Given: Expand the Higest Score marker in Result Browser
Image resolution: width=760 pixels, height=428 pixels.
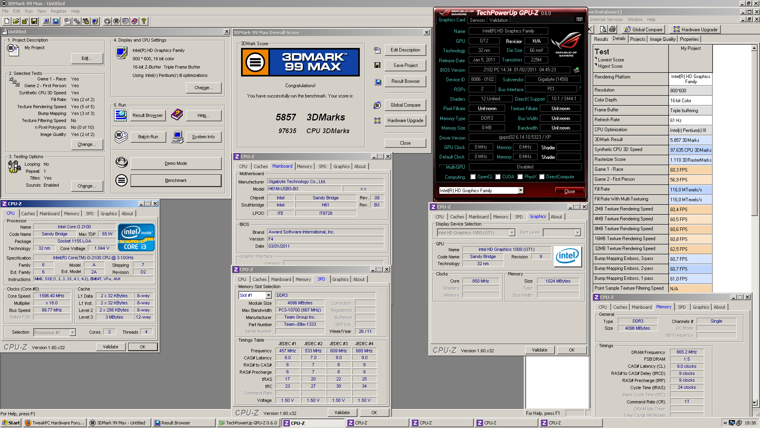Looking at the screenshot, I should pos(596,65).
